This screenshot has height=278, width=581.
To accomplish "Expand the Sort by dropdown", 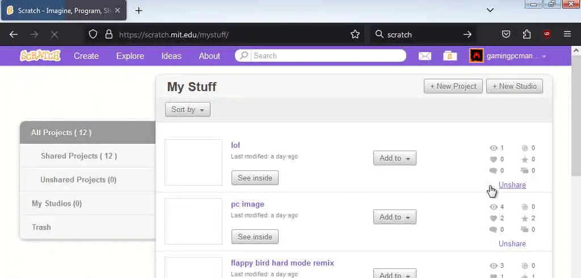I will point(187,109).
